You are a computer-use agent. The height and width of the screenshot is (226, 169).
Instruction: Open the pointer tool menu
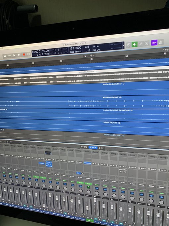point(86,56)
